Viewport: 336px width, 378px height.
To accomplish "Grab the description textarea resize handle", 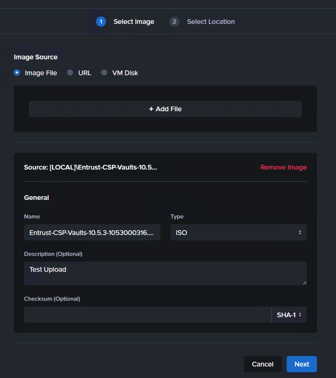I will coord(305,283).
